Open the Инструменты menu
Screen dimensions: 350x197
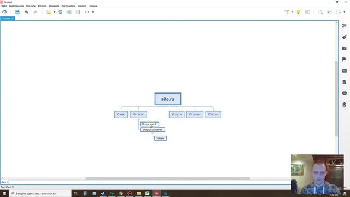tap(68, 6)
